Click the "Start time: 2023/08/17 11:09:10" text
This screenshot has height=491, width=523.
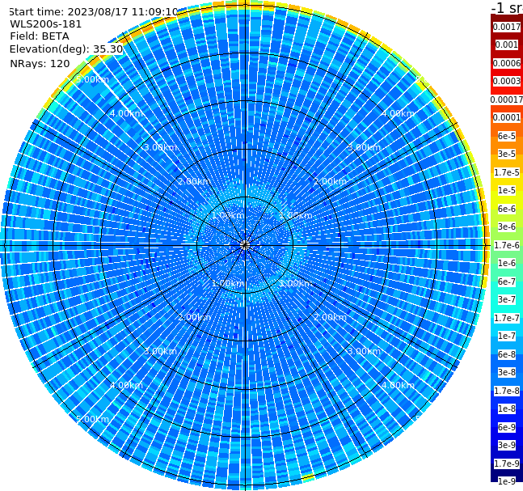pos(93,11)
